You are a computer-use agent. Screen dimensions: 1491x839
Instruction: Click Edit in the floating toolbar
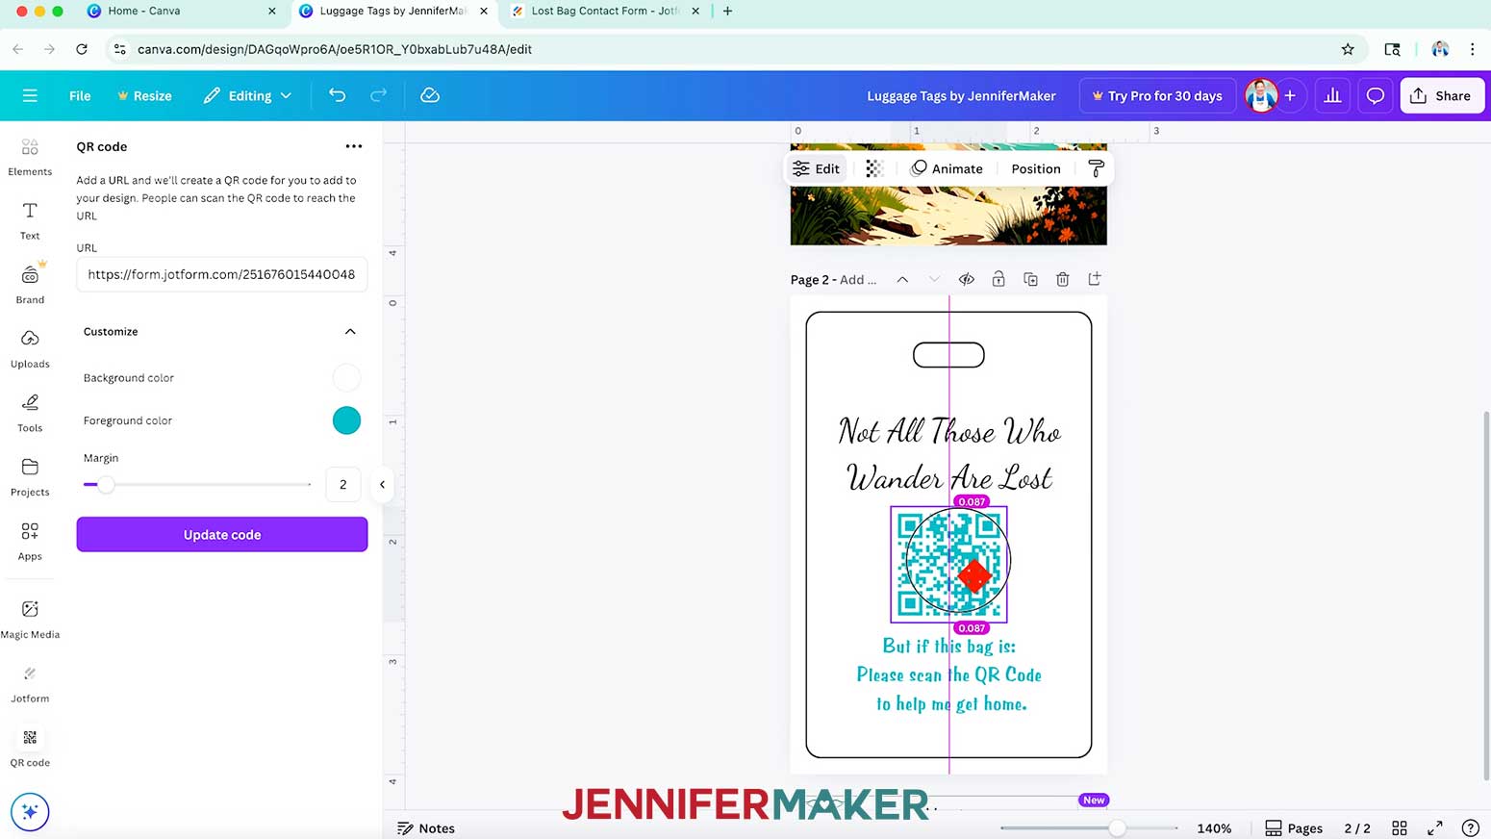coord(816,168)
